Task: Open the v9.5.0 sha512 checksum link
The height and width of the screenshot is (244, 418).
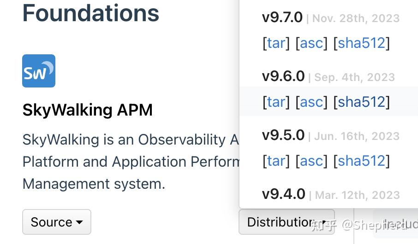Action: click(x=362, y=161)
